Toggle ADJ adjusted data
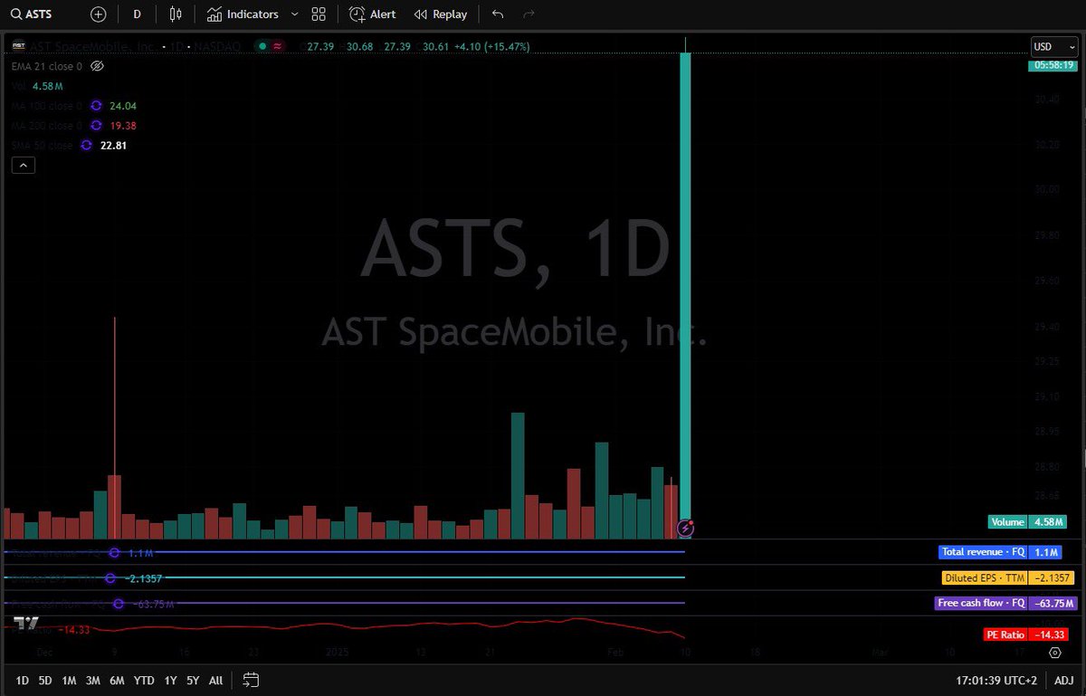The image size is (1086, 696). pos(1063,680)
